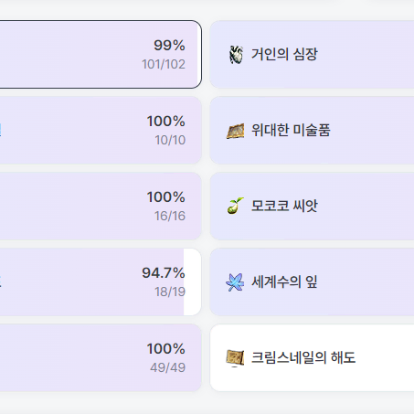Click the 100% card showing 16/16

(x=101, y=206)
